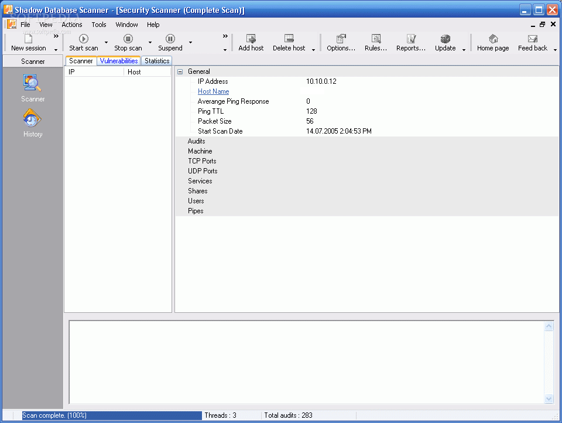Open Reports from the toolbar
562x423 pixels.
(411, 39)
